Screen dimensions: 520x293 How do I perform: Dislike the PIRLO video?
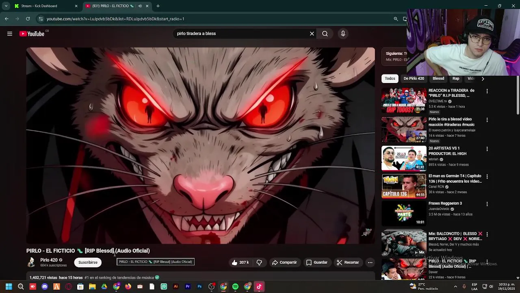pyautogui.click(x=259, y=262)
